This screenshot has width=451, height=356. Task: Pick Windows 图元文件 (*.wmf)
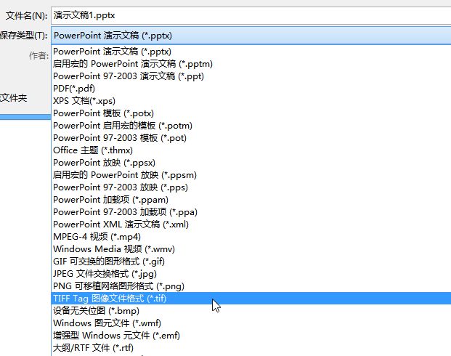coord(251,323)
